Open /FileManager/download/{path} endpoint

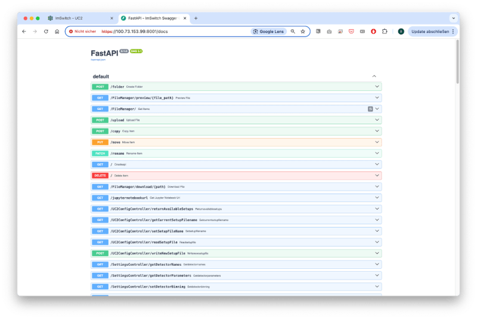point(236,187)
